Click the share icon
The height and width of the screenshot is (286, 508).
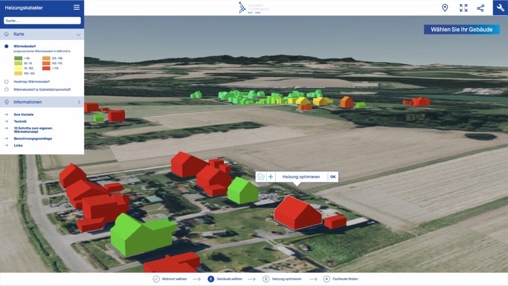coord(480,8)
